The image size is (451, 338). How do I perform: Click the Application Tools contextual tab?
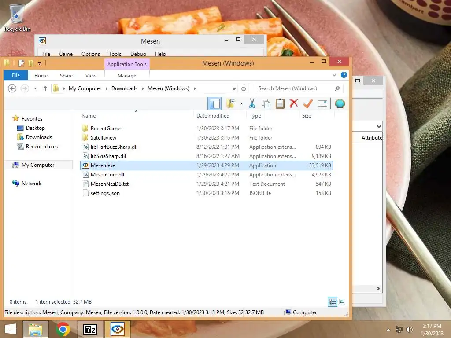(x=127, y=64)
